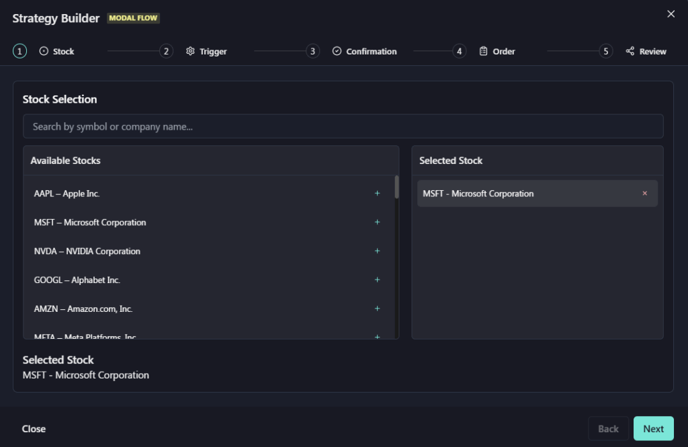Add AAPL Apple Inc. with plus icon
This screenshot has width=688, height=447.
pyautogui.click(x=377, y=194)
